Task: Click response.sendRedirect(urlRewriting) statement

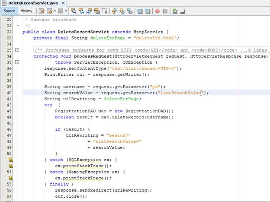Action: 103,190
